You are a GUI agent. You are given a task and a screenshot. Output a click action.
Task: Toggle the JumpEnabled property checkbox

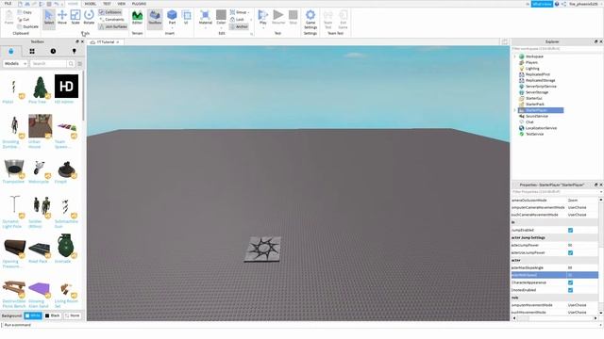pyautogui.click(x=570, y=230)
